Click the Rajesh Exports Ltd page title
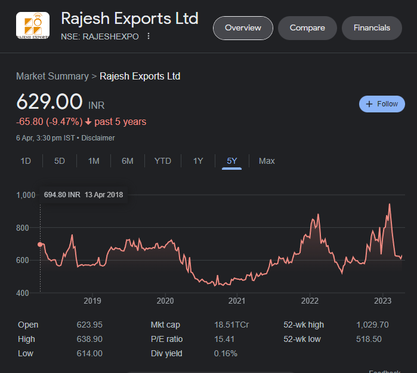Image resolution: width=417 pixels, height=373 pixels. click(130, 19)
